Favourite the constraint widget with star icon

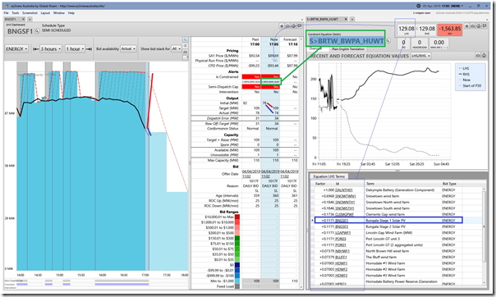(x=467, y=26)
